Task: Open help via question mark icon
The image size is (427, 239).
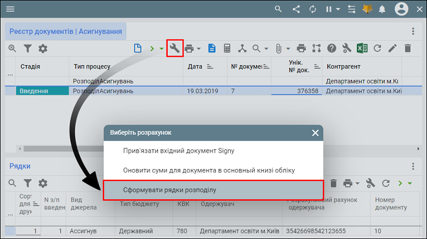Action: 332,48
